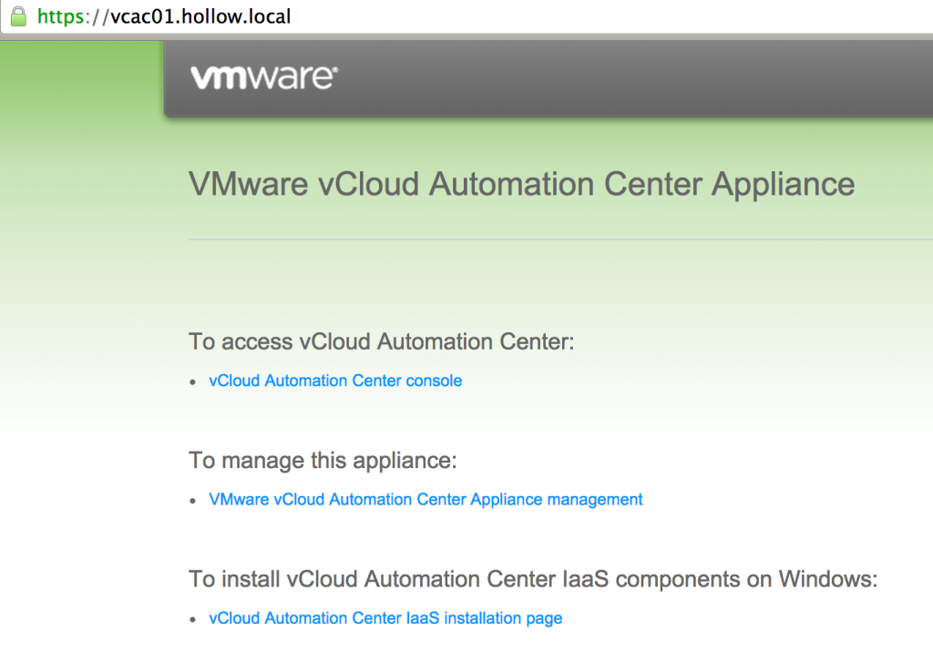Click the VMware logo in the header
Viewport: 933px width, 651px height.
pos(262,78)
